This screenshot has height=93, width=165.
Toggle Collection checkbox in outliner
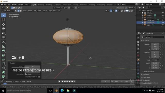143,13
